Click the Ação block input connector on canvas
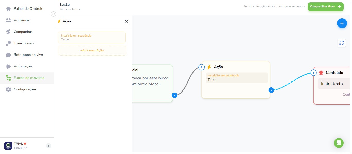The width and height of the screenshot is (352, 154). point(202,67)
